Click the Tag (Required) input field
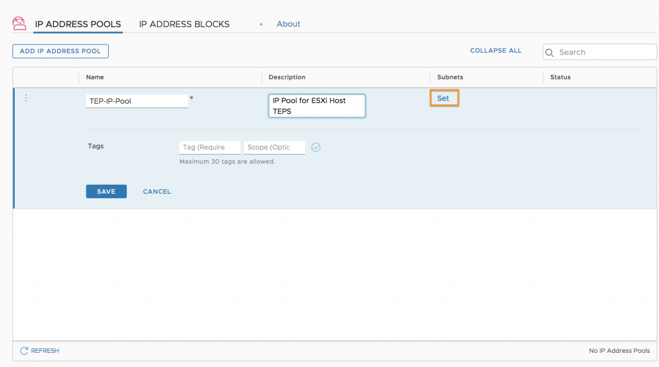Screen dimensions: 659x367 tap(210, 147)
